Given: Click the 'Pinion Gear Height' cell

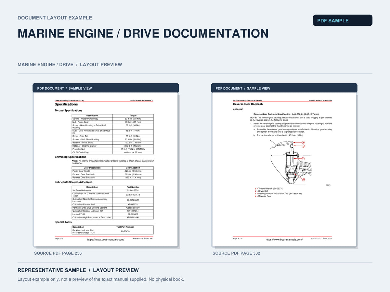Looking at the screenshot, I should point(92,171).
